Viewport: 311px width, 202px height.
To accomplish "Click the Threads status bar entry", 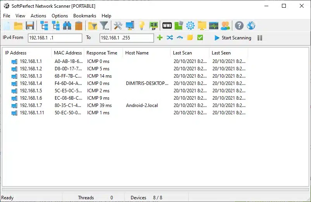I will click(x=95, y=198).
